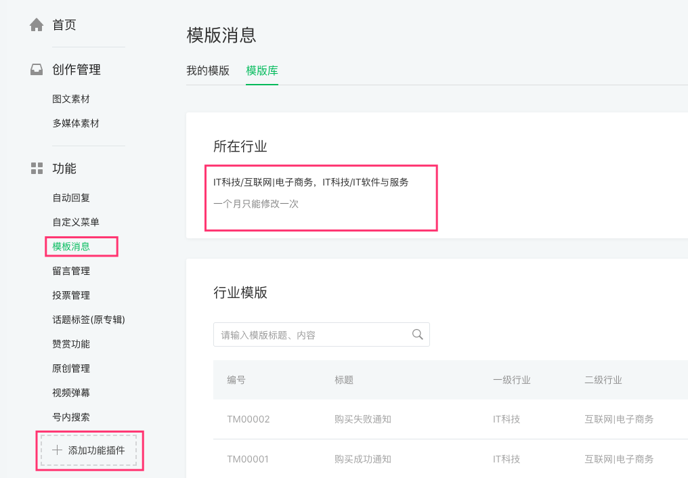This screenshot has width=688, height=478.
Task: Click the search magnifier icon in template search
Action: point(417,334)
